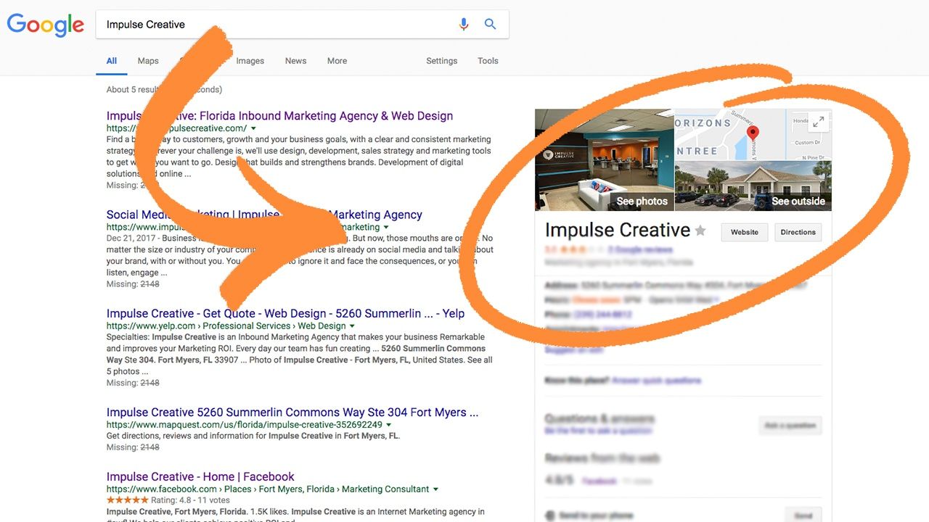Open the More search menu
The width and height of the screenshot is (929, 522).
coord(337,61)
